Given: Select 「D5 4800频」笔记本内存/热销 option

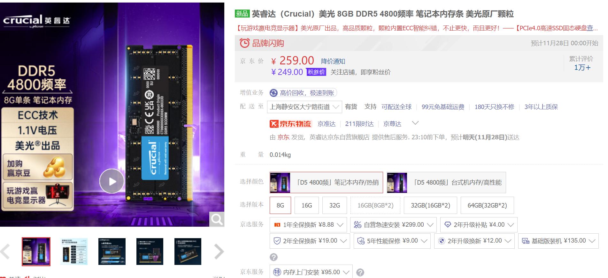Looking at the screenshot, I should 326,182.
